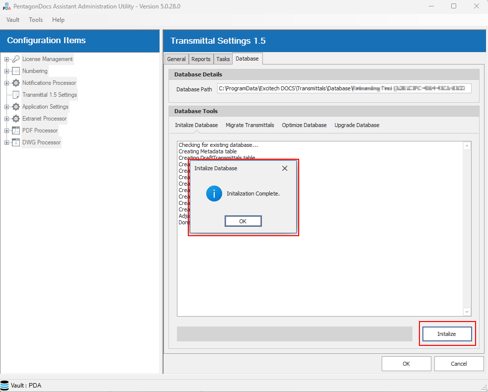Click the Initalize button
The width and height of the screenshot is (488, 392).
point(446,334)
